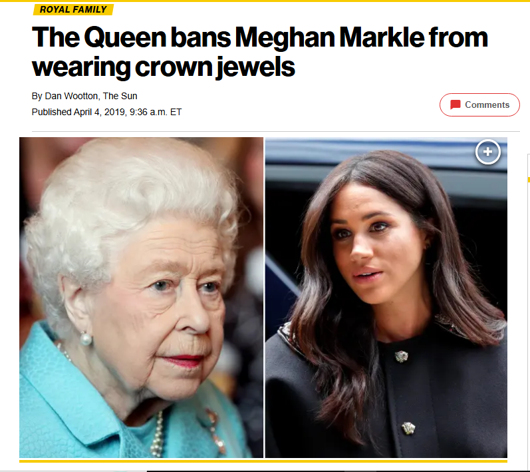Open the Queen's photo on left
This screenshot has height=472, width=530.
141,298
